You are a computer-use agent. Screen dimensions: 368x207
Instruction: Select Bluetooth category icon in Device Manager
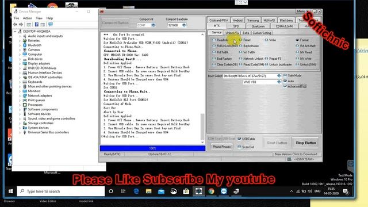(25, 45)
